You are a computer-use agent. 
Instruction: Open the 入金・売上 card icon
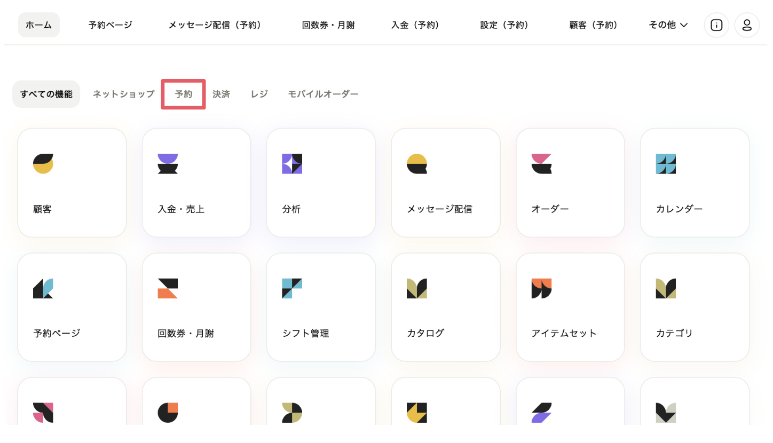coord(168,164)
